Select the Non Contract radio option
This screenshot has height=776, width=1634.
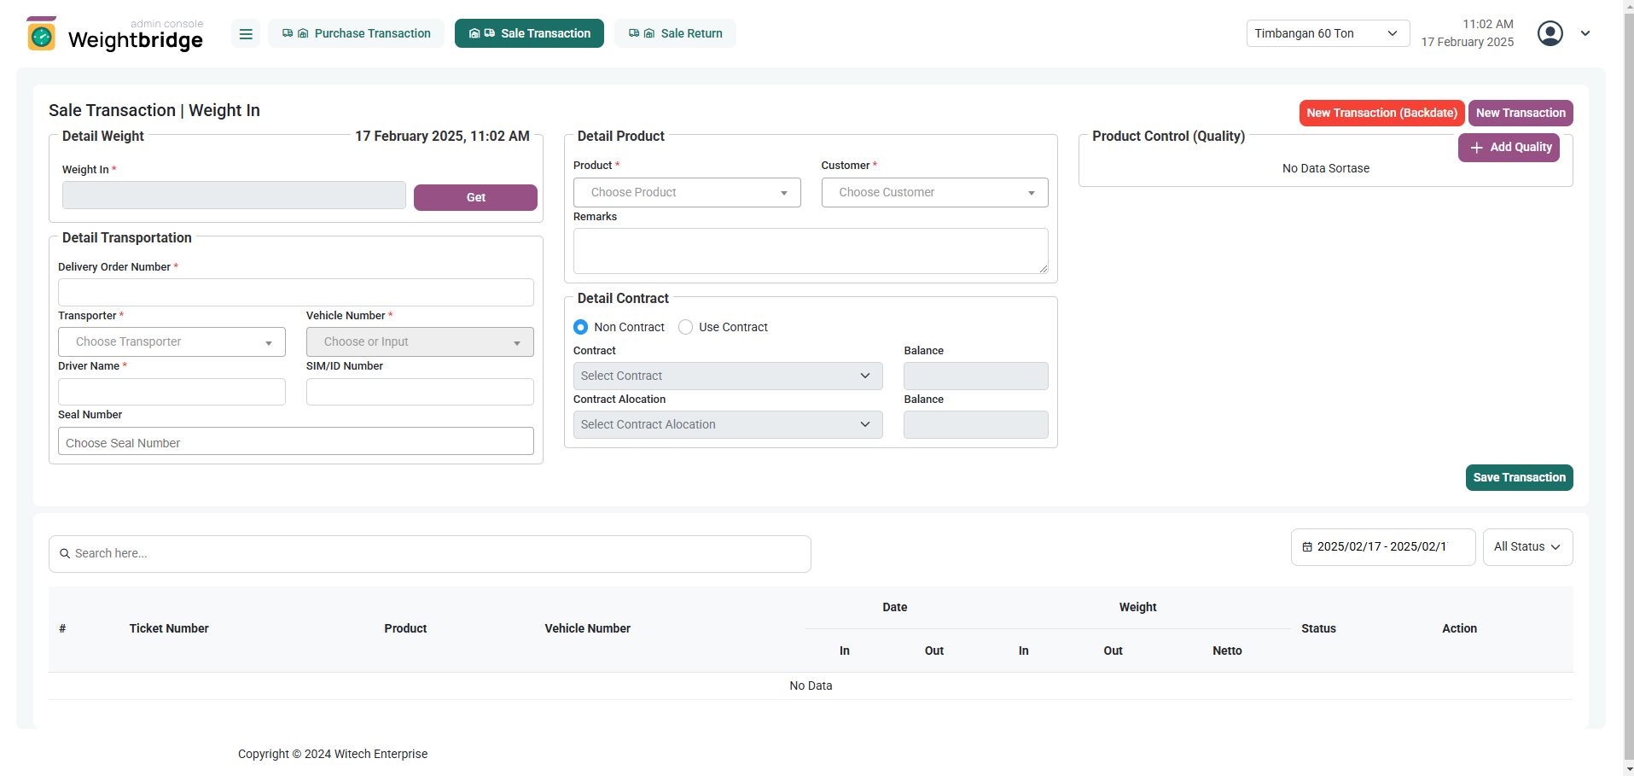pos(581,327)
